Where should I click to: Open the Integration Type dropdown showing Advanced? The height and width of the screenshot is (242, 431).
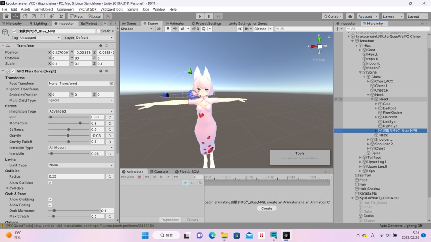click(x=81, y=111)
